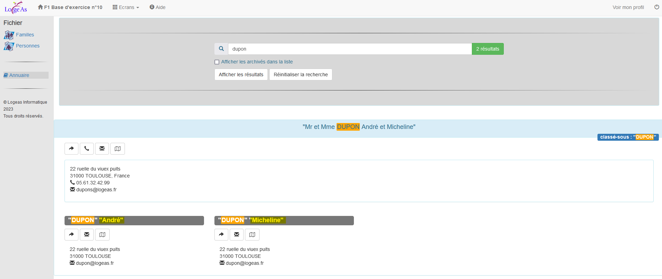The image size is (662, 279).
Task: Click the share arrow under DUPON André
Action: 71,235
